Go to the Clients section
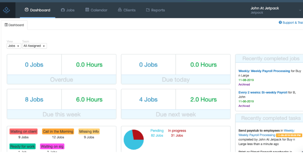Image resolution: width=303 pixels, height=157 pixels. click(127, 10)
